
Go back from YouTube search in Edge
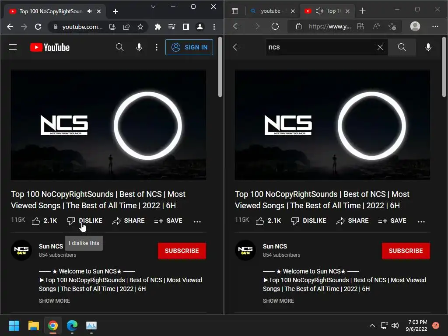[237, 47]
